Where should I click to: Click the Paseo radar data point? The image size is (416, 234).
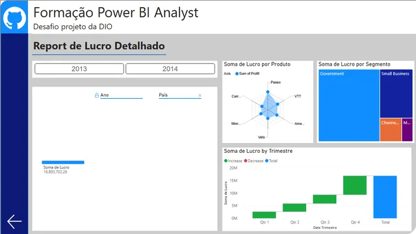point(268,92)
